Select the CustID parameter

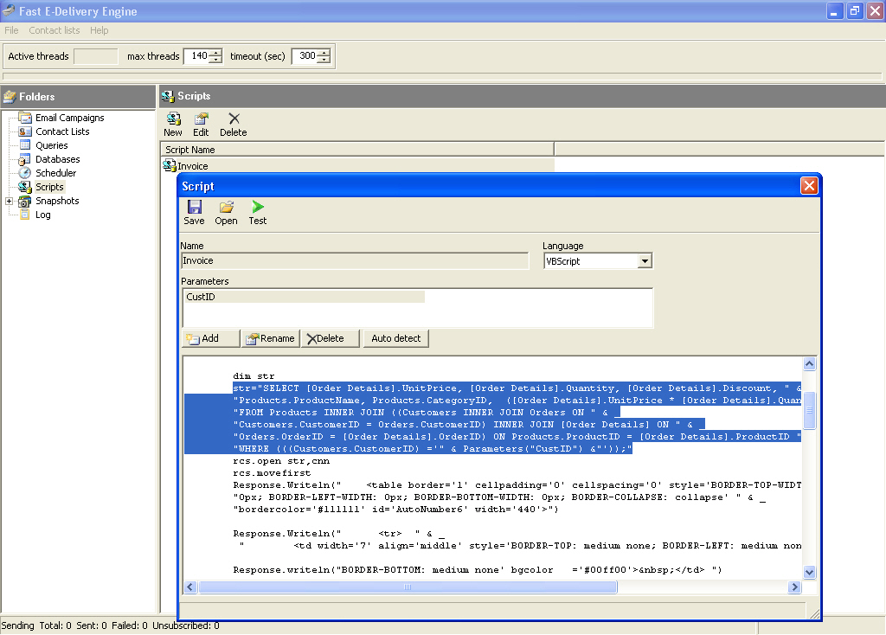click(x=304, y=297)
